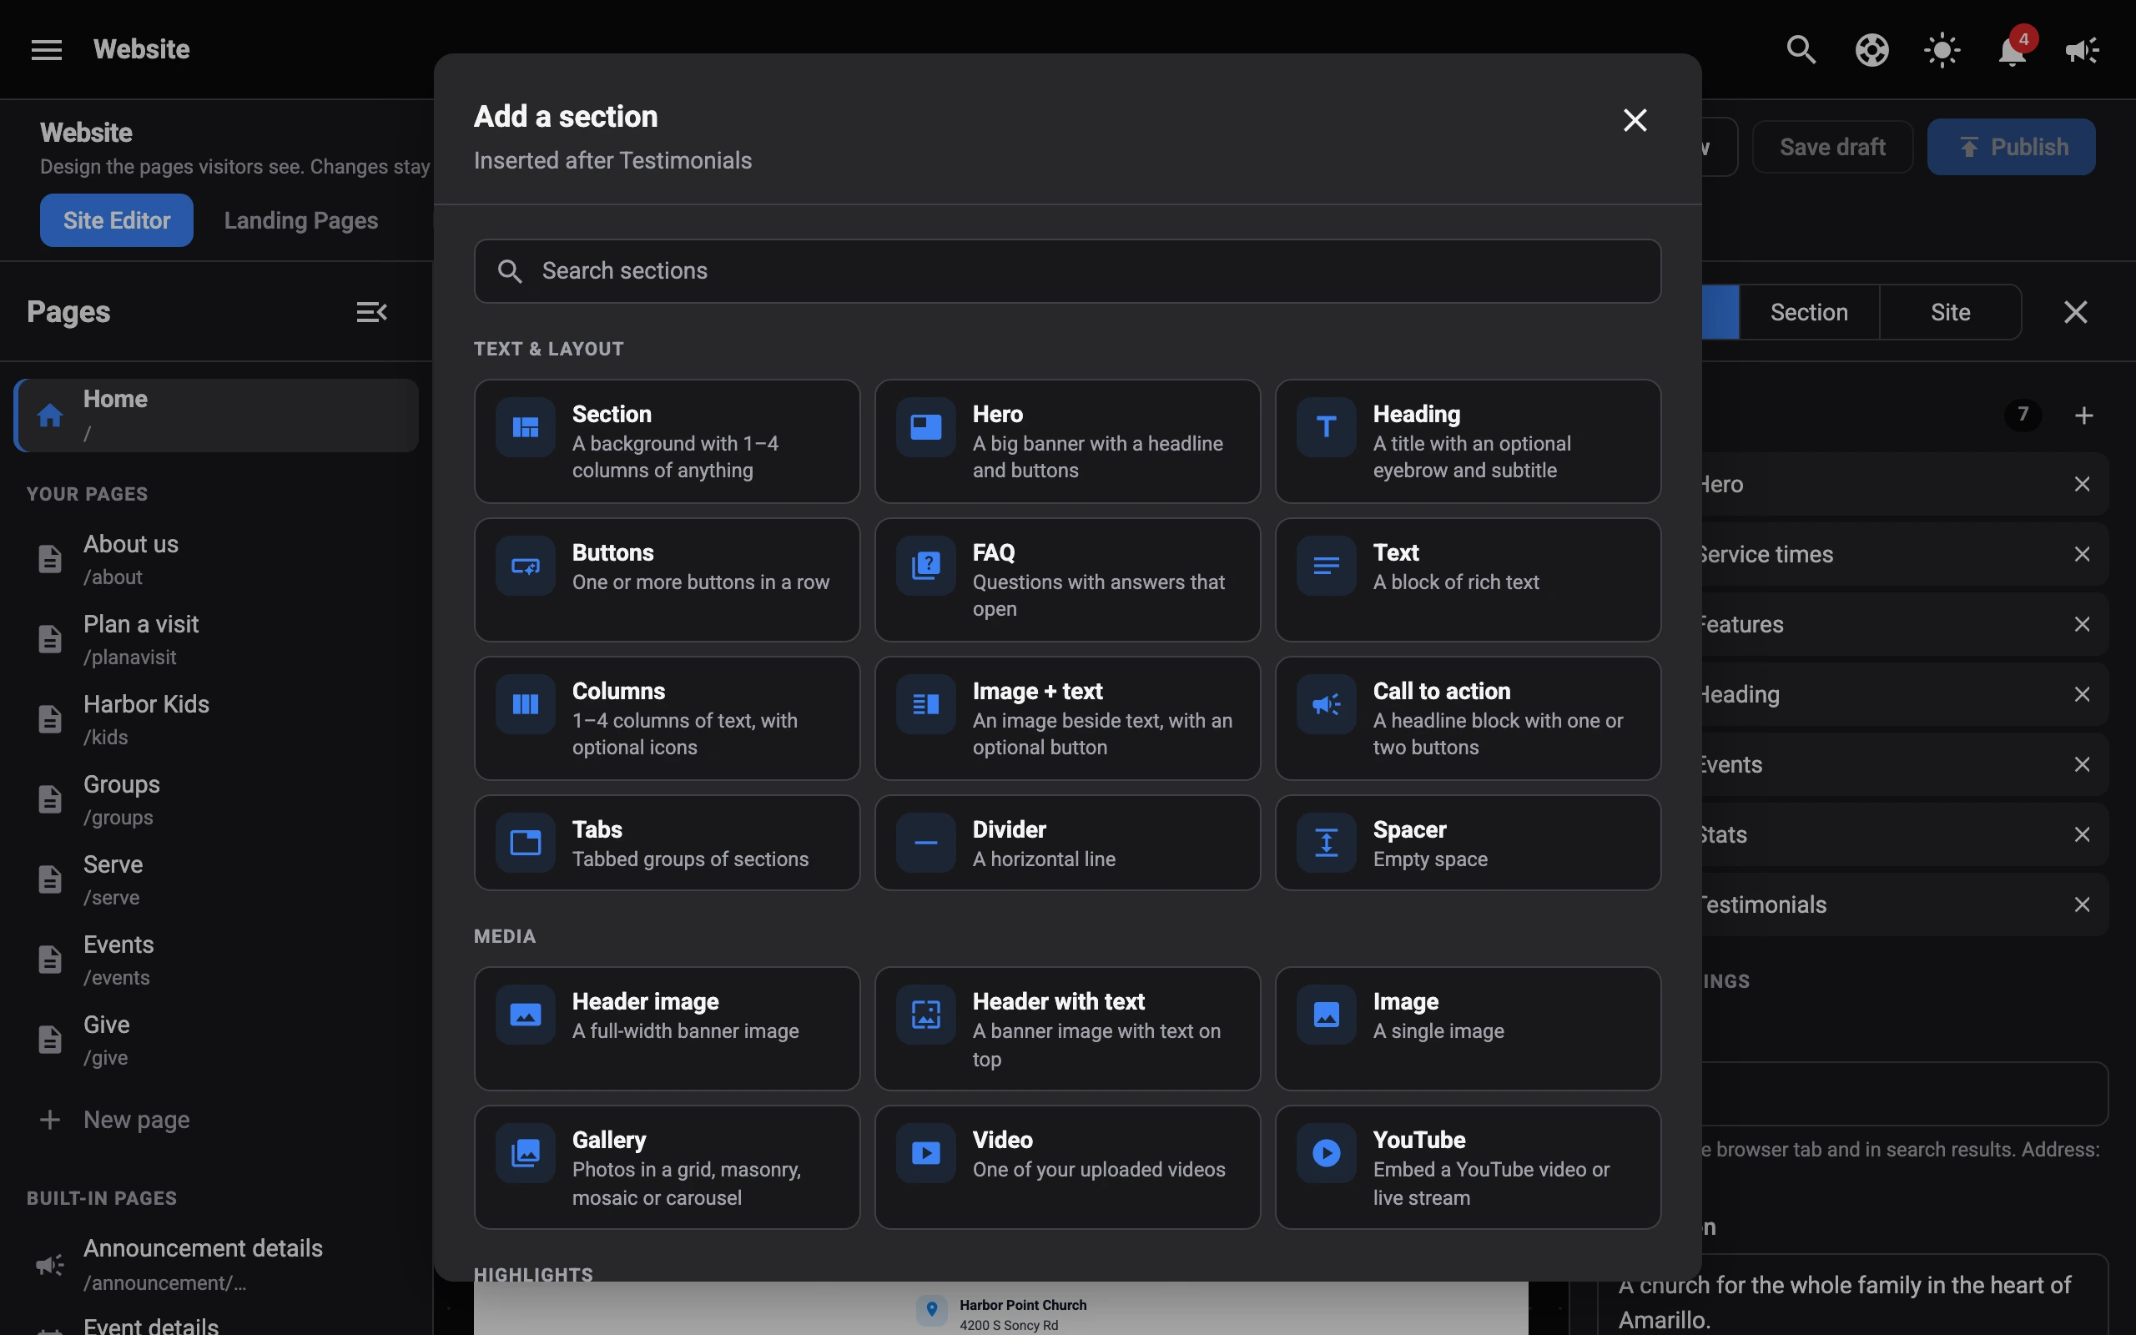Close the right settings panel
2136x1335 pixels.
tap(2076, 312)
